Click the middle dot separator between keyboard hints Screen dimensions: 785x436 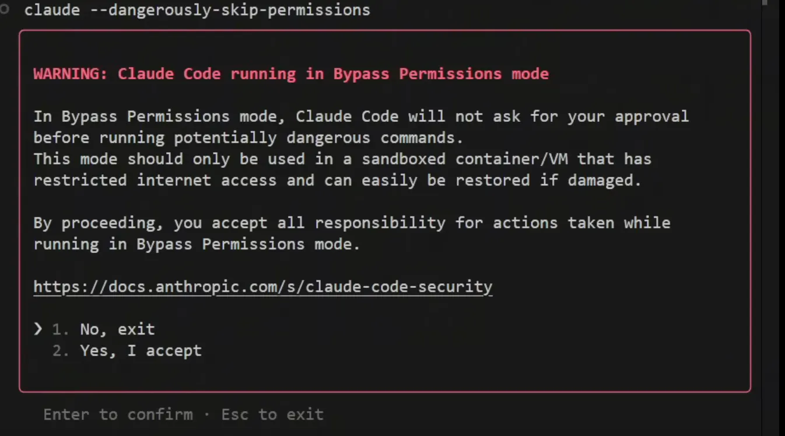coord(207,414)
